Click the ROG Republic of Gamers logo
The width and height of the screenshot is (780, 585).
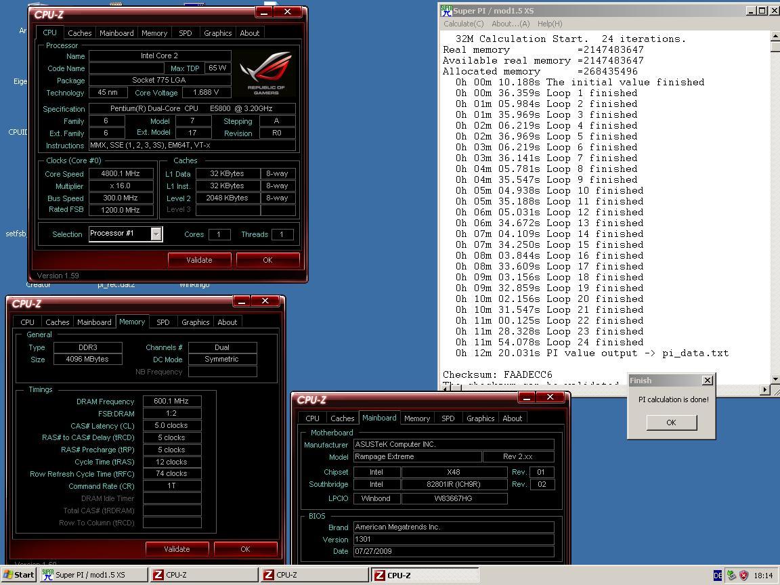(x=266, y=73)
